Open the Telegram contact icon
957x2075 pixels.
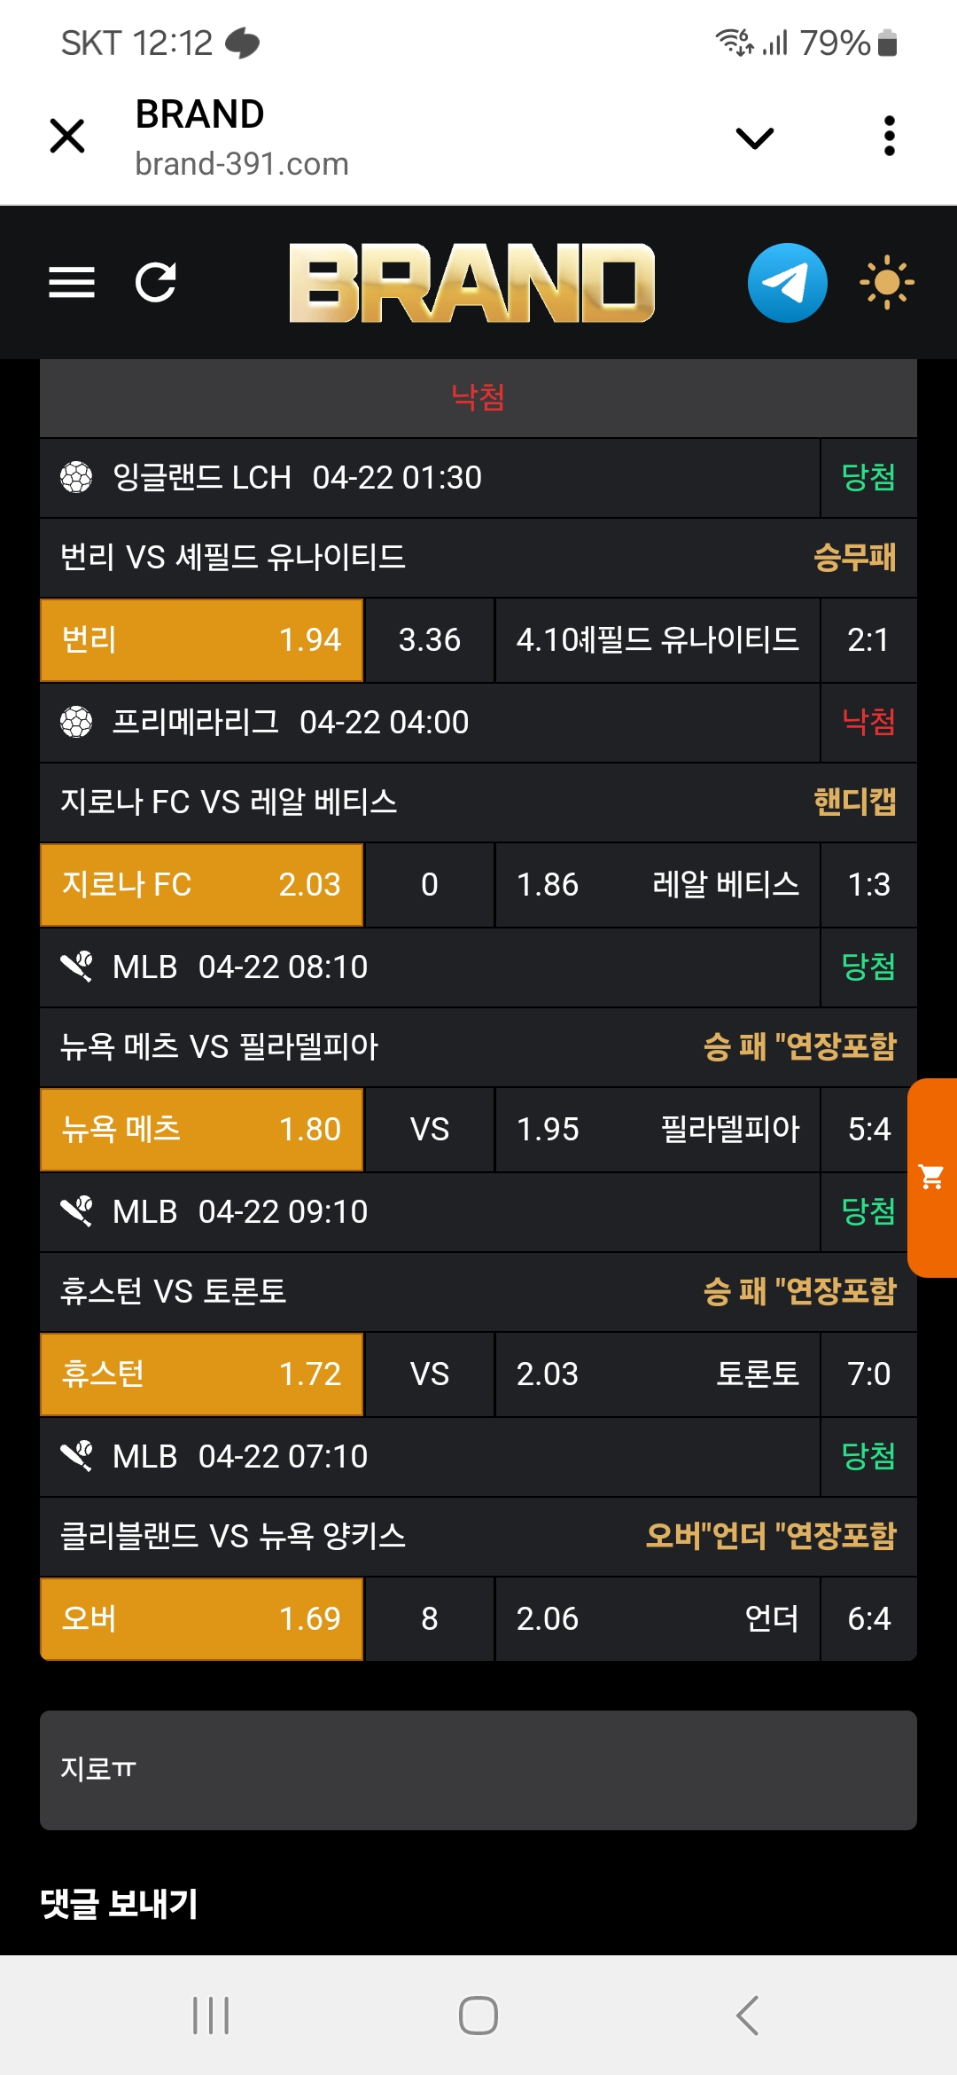(x=787, y=283)
